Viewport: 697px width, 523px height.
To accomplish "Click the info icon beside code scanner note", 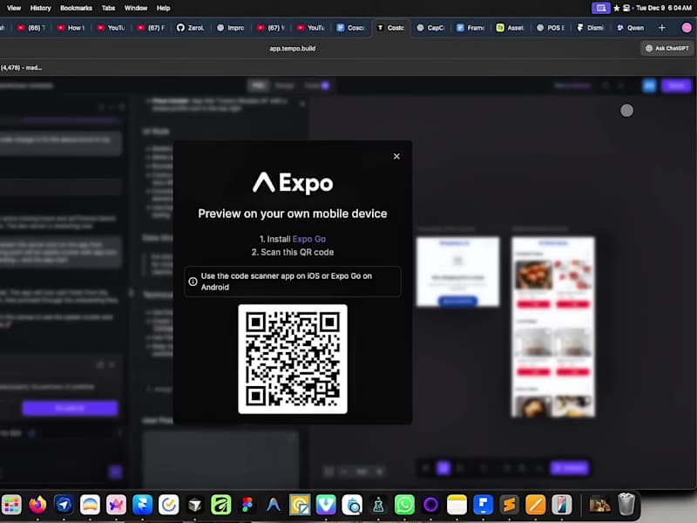I will (193, 282).
